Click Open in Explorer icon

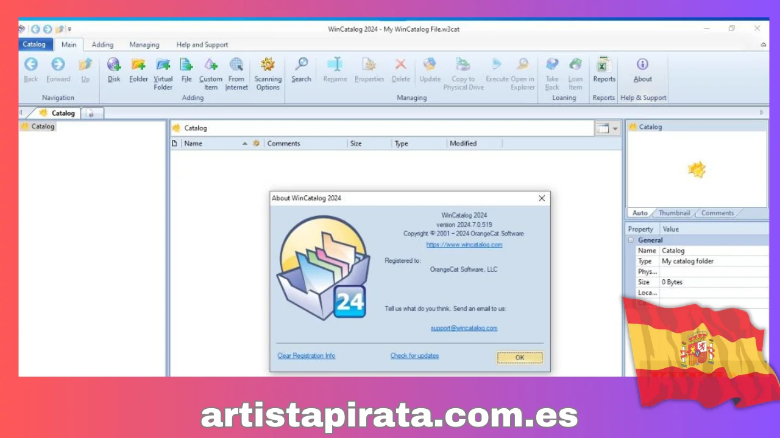(x=522, y=74)
